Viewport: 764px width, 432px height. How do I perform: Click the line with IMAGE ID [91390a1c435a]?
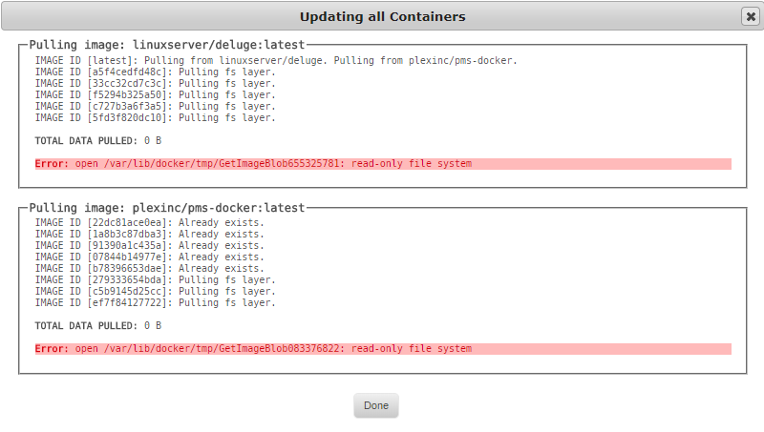(149, 245)
